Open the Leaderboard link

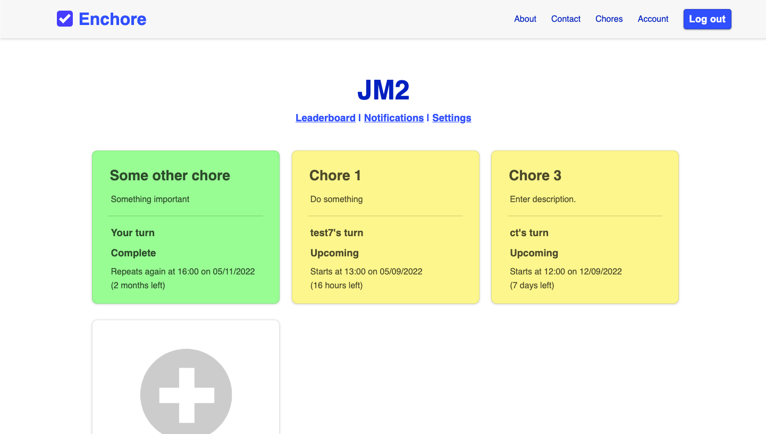point(325,118)
